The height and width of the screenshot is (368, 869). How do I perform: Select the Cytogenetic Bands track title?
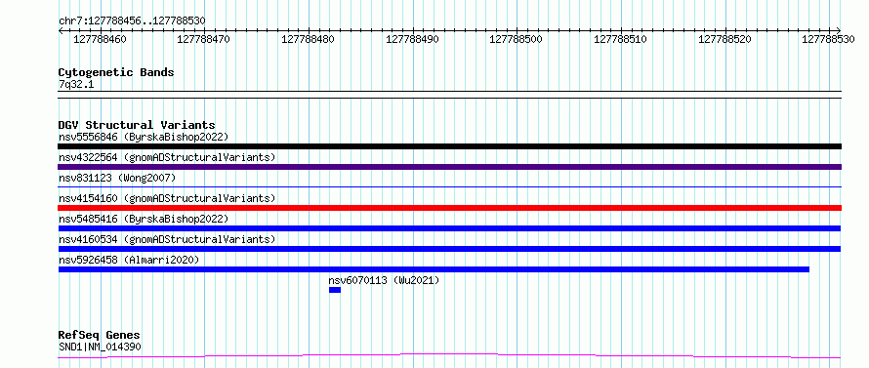click(116, 72)
